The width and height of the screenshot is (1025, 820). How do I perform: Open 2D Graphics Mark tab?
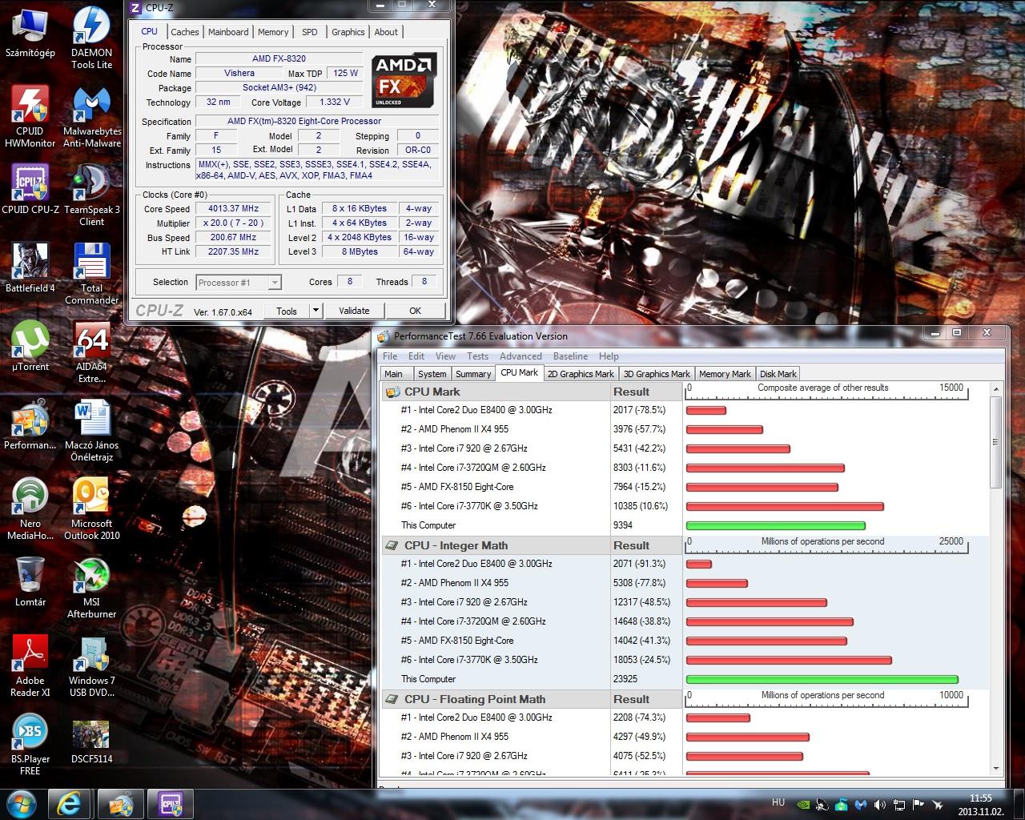(581, 374)
